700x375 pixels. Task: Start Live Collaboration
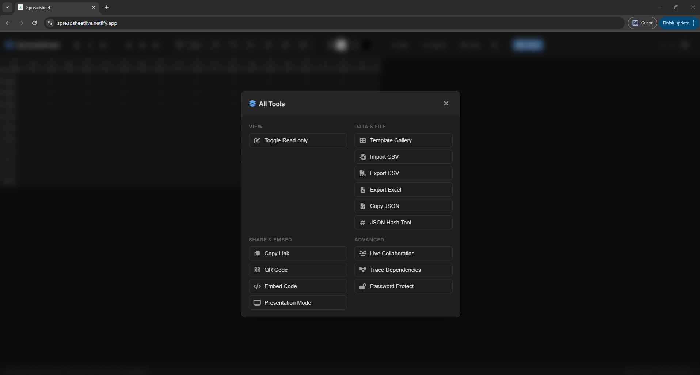tap(403, 253)
